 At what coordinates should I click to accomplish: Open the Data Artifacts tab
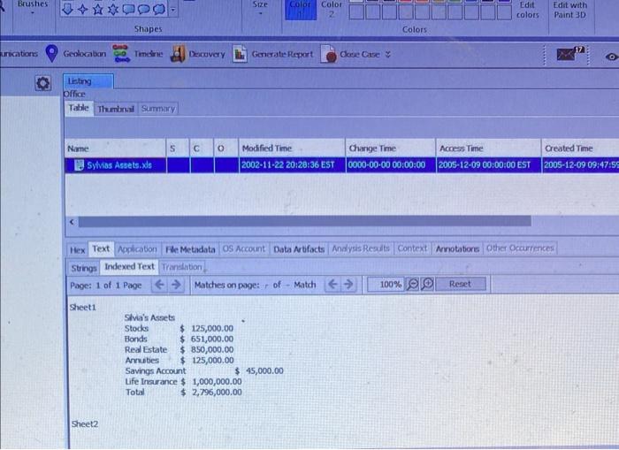(x=299, y=249)
